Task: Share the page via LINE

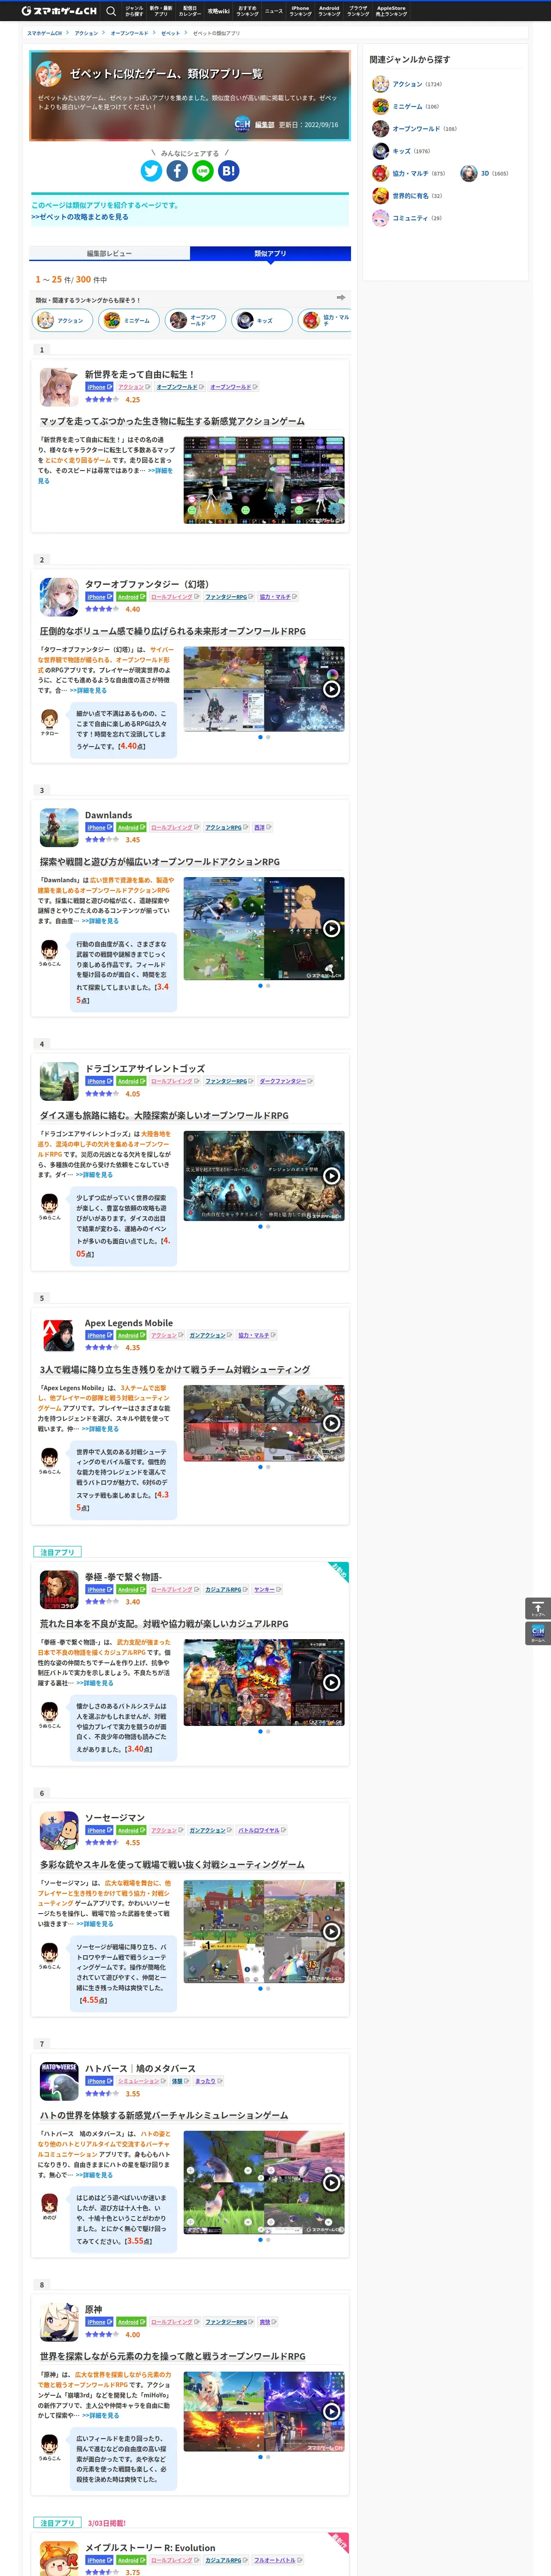Action: pyautogui.click(x=203, y=171)
